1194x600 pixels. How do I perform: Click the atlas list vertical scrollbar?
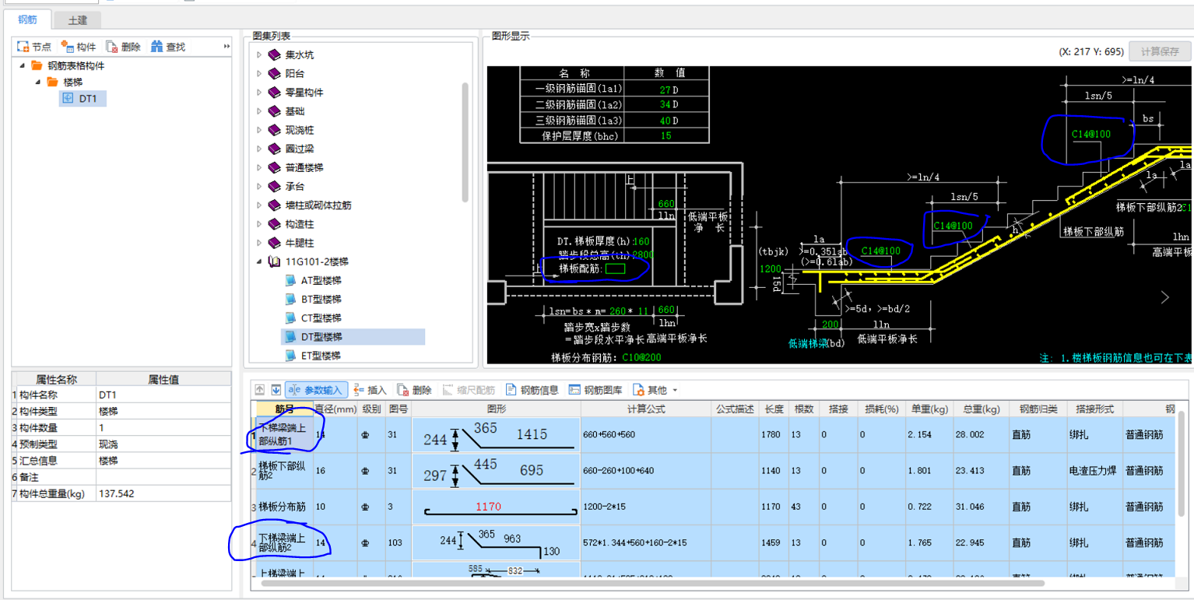click(465, 142)
